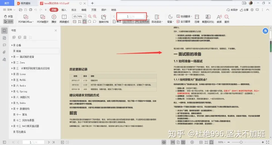272x145 pixels.
Task: Convert PDF to images (PDF转图片)
Action: 43,19
